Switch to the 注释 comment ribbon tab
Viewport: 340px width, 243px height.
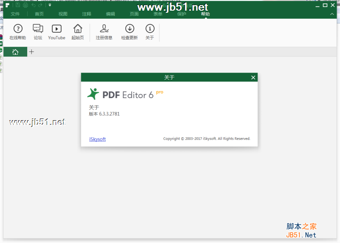[x=87, y=14]
